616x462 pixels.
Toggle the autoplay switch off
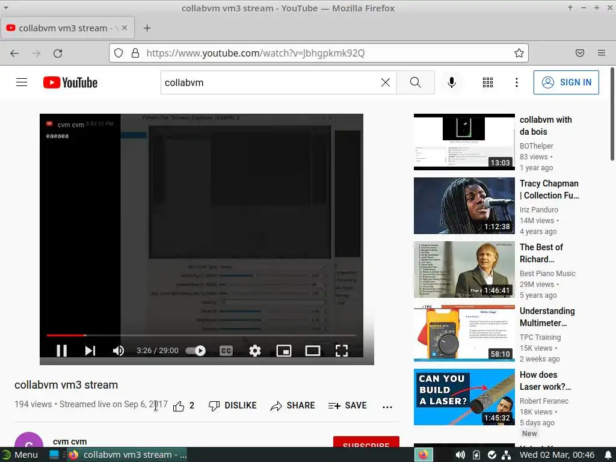point(196,351)
